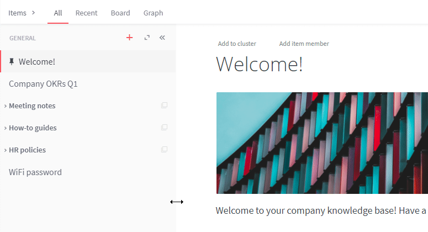Click the welcome paragraph text
Image resolution: width=428 pixels, height=232 pixels.
click(321, 210)
